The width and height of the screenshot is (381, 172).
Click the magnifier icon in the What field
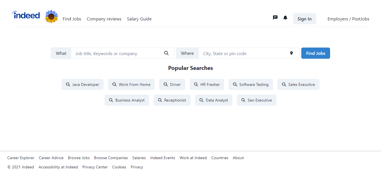click(166, 53)
